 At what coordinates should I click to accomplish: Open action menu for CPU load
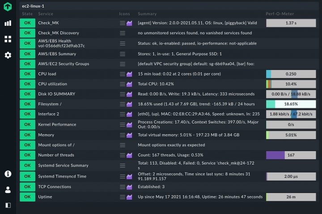pos(123,74)
